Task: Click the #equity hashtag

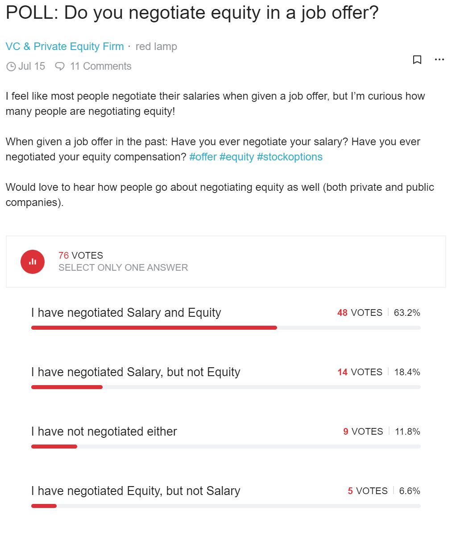Action: point(237,157)
